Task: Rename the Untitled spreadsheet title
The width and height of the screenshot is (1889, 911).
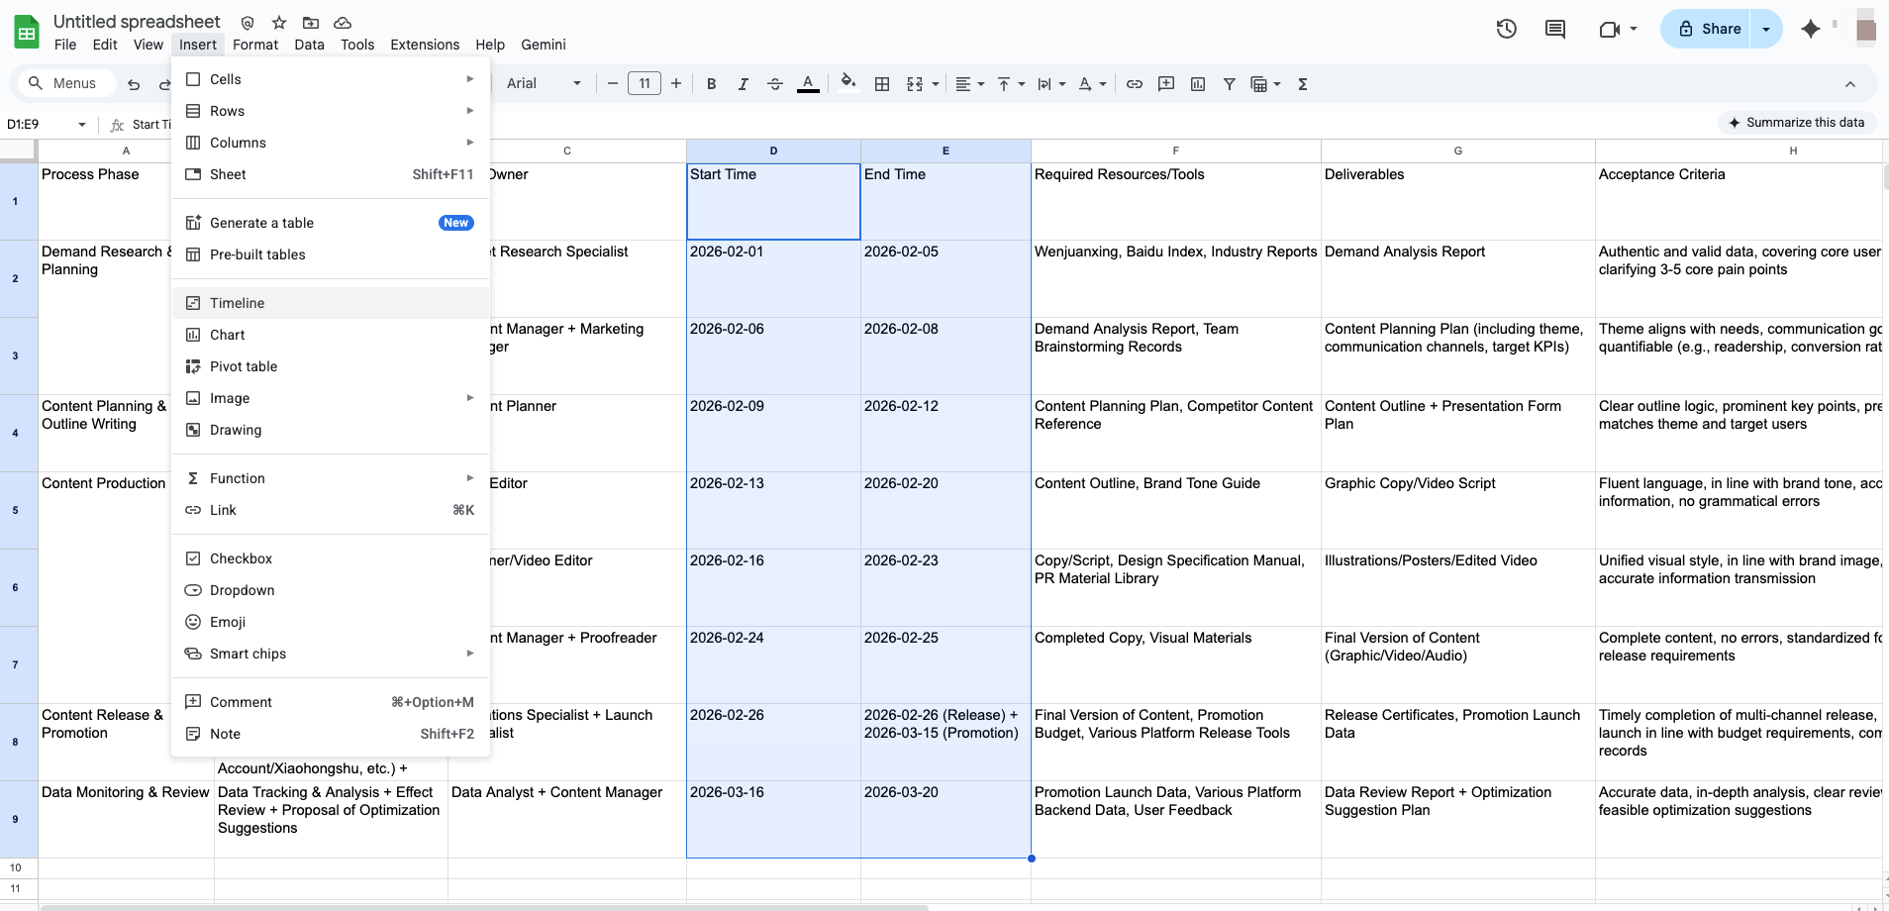Action: pos(137,21)
